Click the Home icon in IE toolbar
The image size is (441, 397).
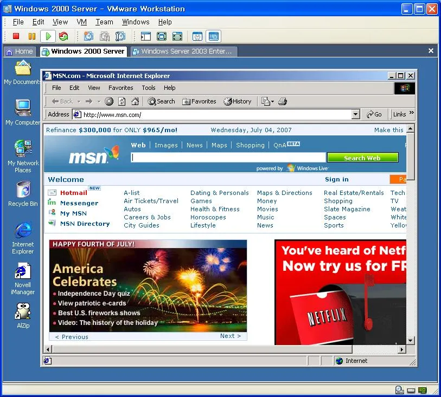(135, 101)
